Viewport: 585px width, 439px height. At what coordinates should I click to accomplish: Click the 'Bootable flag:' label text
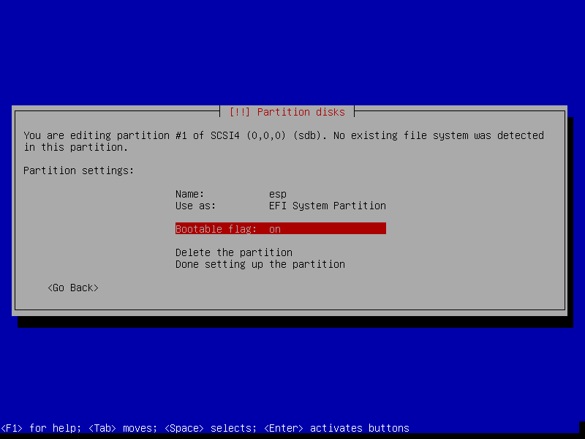216,229
